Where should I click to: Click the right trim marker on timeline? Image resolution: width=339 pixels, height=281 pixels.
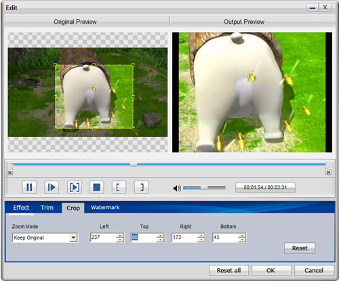(x=328, y=172)
